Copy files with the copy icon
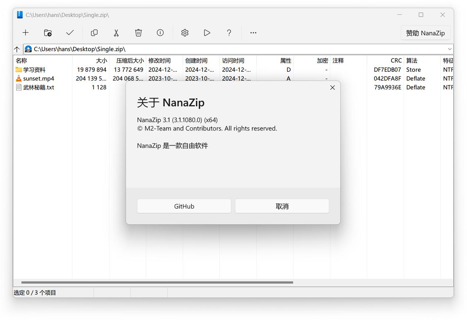Screen dimensions: 467x320 click(x=94, y=33)
